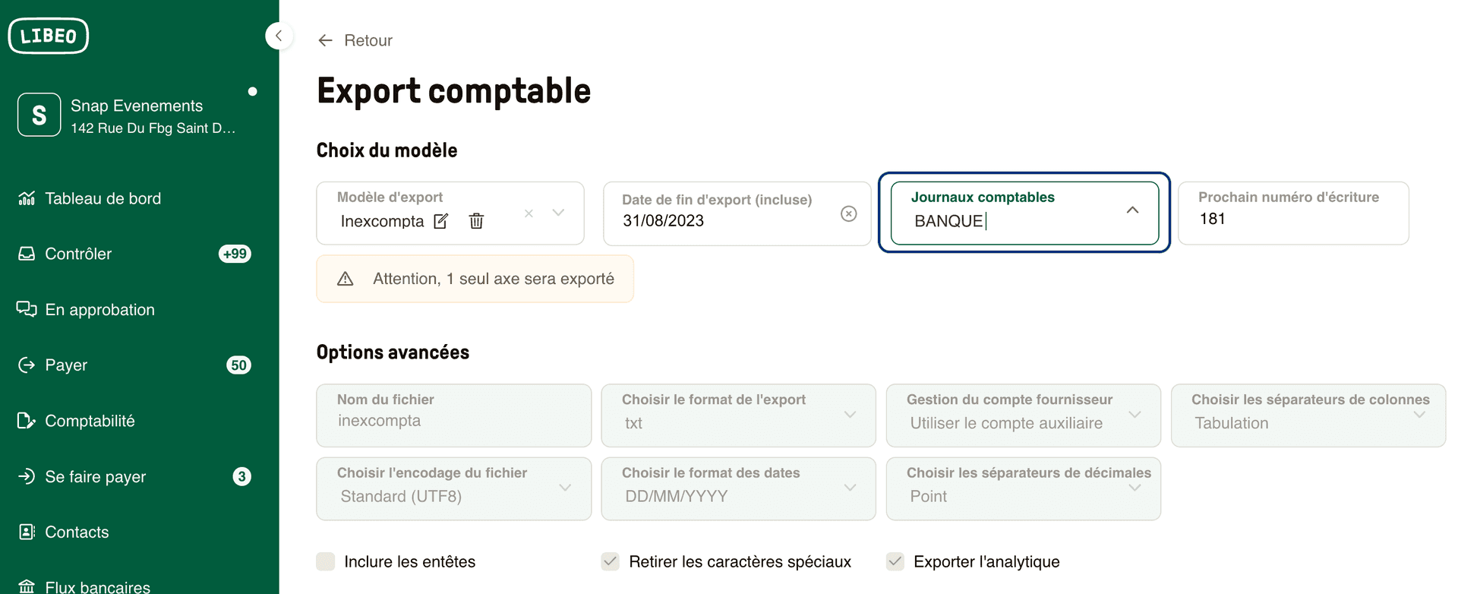Viewport: 1458px width, 594px height.
Task: Open the Libeo logo home icon
Action: 48,35
